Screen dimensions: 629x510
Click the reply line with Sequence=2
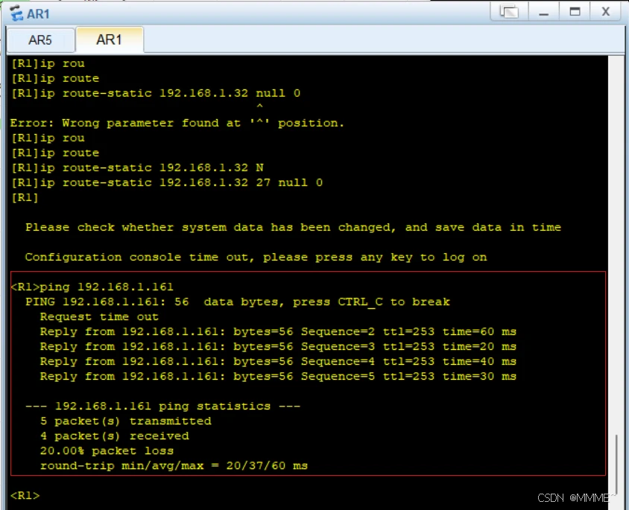click(x=277, y=331)
